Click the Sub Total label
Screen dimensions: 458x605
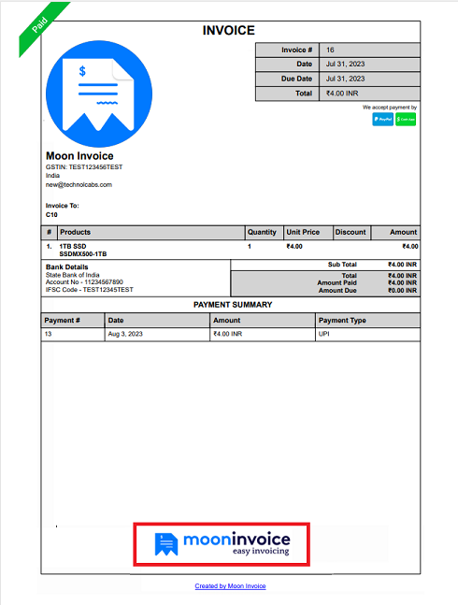342,265
